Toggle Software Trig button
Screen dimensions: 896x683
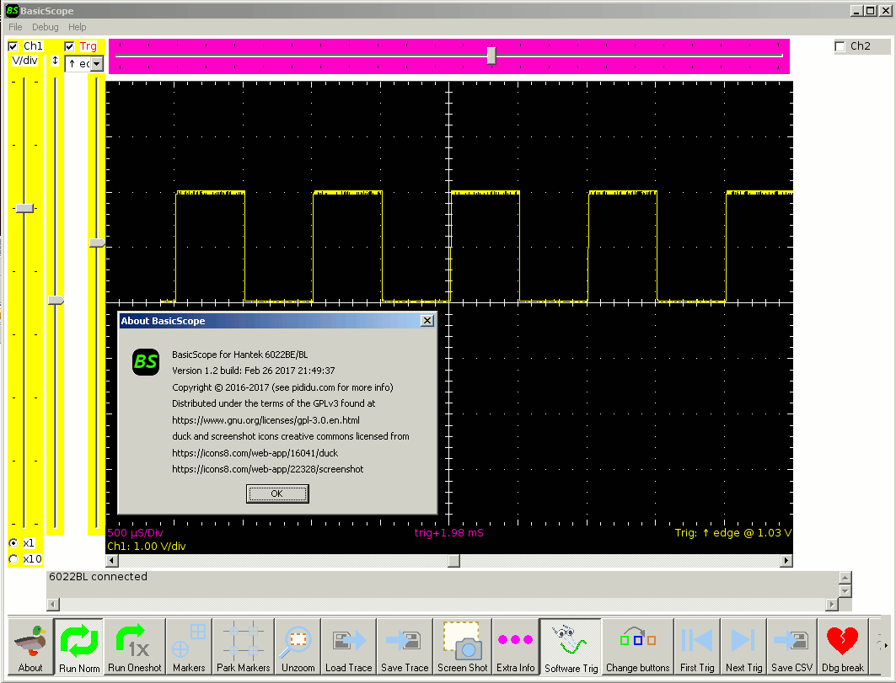click(571, 647)
